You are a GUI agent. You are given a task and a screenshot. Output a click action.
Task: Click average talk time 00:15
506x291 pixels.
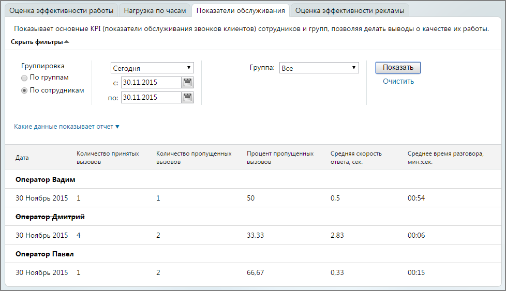point(416,272)
